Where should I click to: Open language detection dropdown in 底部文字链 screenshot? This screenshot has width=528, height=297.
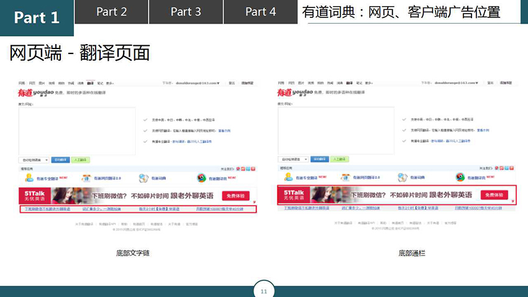point(34,160)
